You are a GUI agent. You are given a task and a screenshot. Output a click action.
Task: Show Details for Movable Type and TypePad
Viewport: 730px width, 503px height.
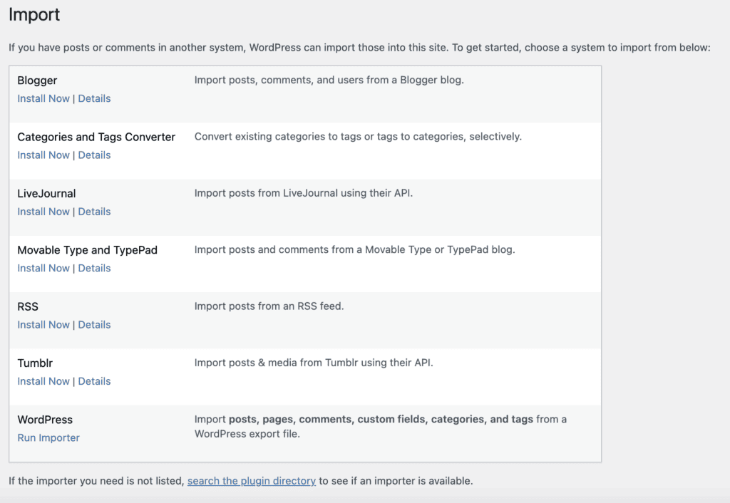(94, 268)
